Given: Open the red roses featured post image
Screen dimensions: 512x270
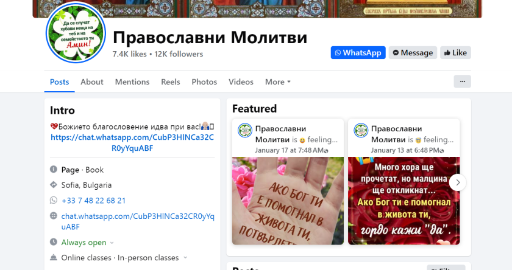Looking at the screenshot, I should pos(404,201).
